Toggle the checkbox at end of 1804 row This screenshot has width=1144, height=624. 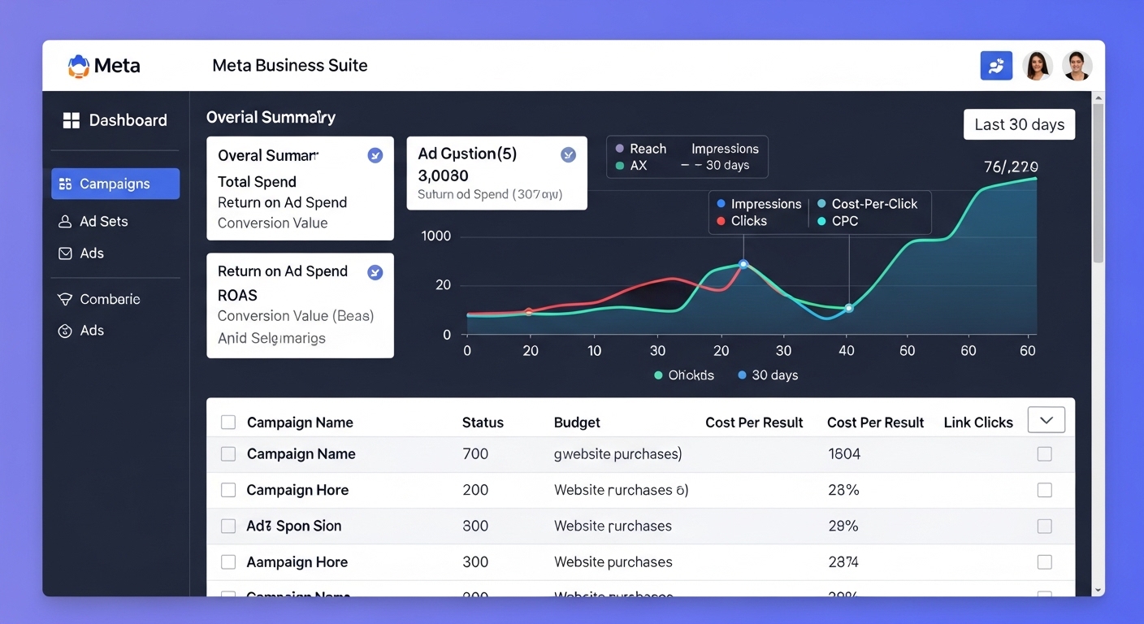1045,454
